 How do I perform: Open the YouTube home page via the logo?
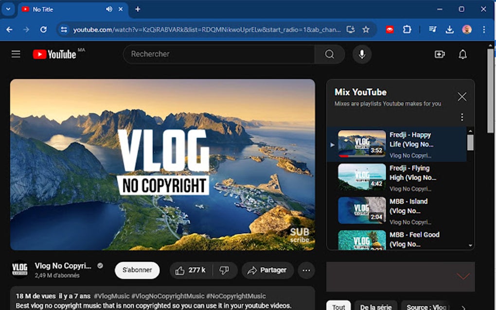coord(53,54)
